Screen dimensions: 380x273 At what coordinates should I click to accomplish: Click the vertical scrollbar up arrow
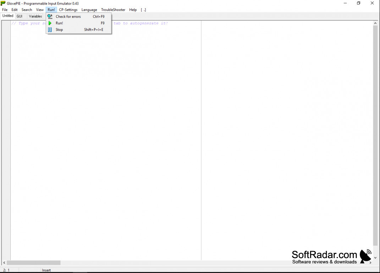click(x=375, y=23)
